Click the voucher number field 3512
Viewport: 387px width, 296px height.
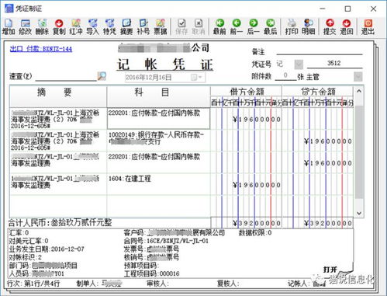(x=334, y=63)
